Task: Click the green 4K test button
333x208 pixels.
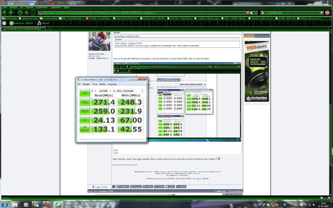Action: 85,120
